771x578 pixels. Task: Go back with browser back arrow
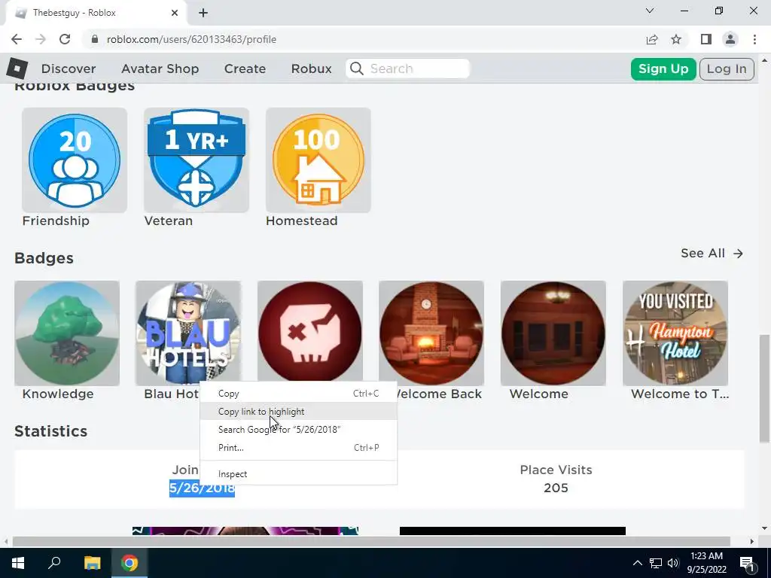[17, 39]
